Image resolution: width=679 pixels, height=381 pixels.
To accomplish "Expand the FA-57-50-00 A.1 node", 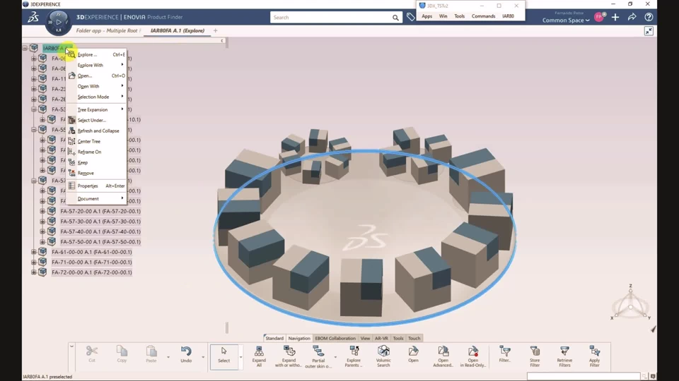I will pyautogui.click(x=42, y=242).
